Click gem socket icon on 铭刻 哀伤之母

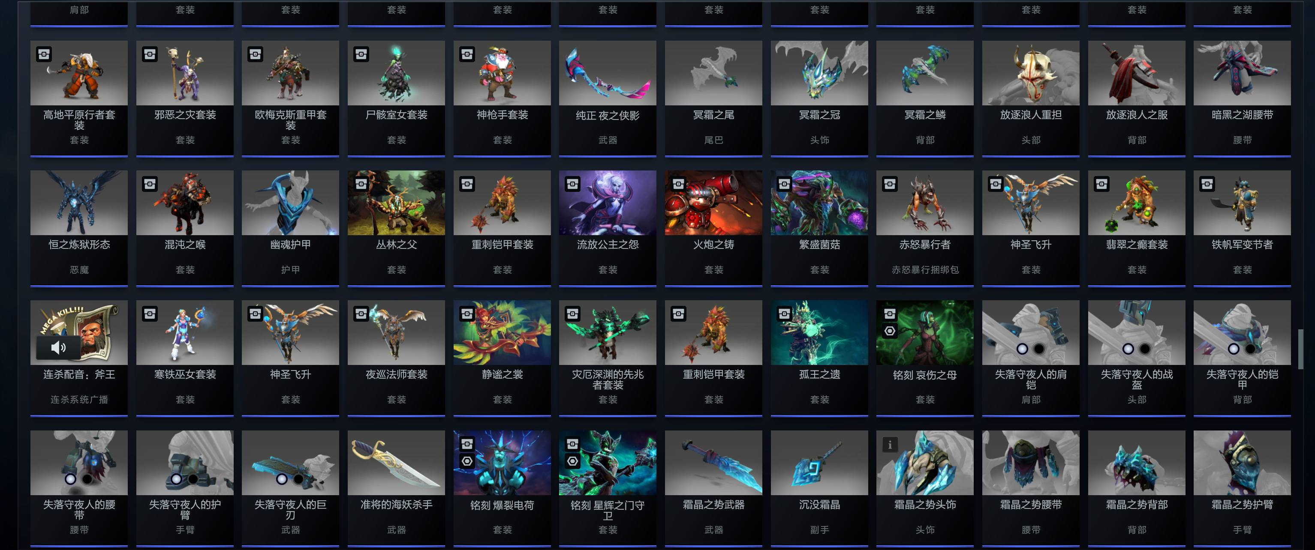[890, 331]
